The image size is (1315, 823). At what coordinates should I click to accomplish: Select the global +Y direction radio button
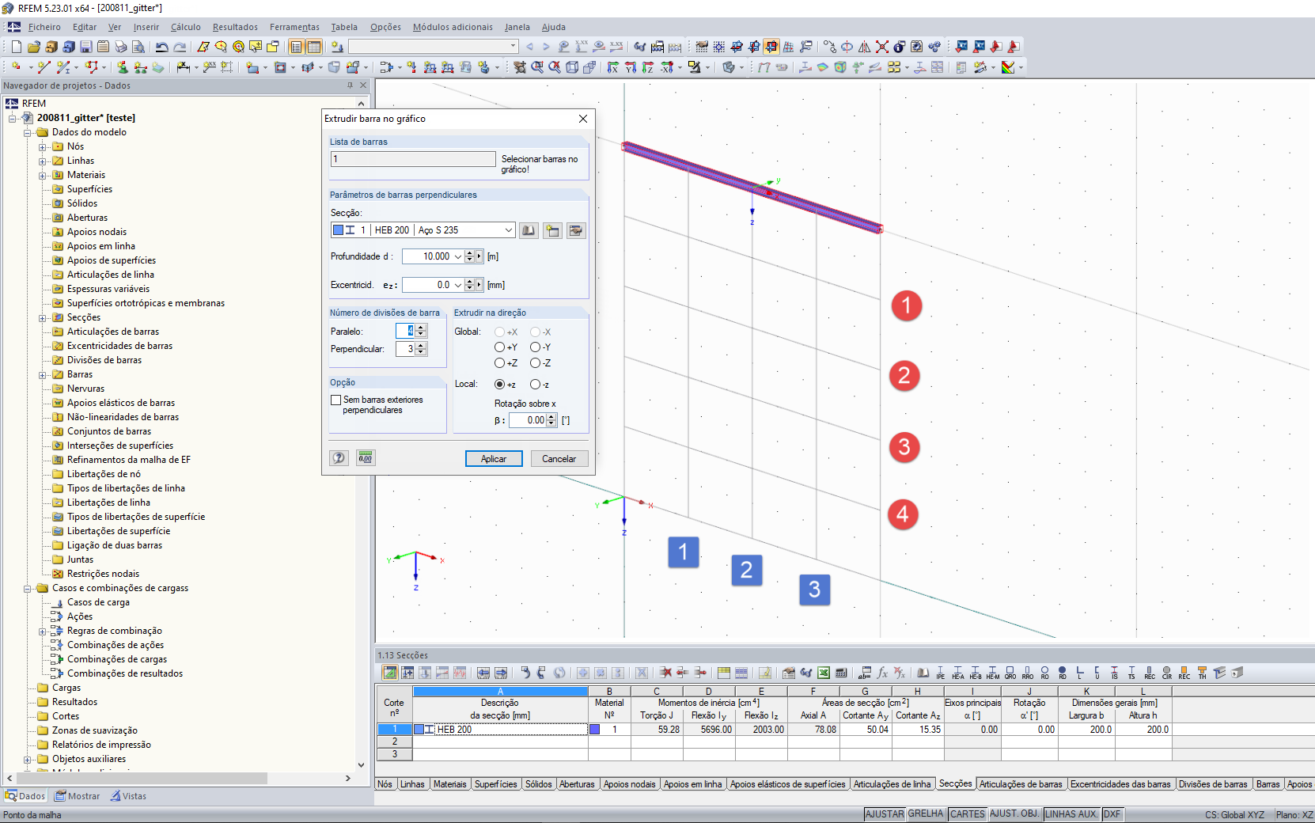[x=499, y=347]
